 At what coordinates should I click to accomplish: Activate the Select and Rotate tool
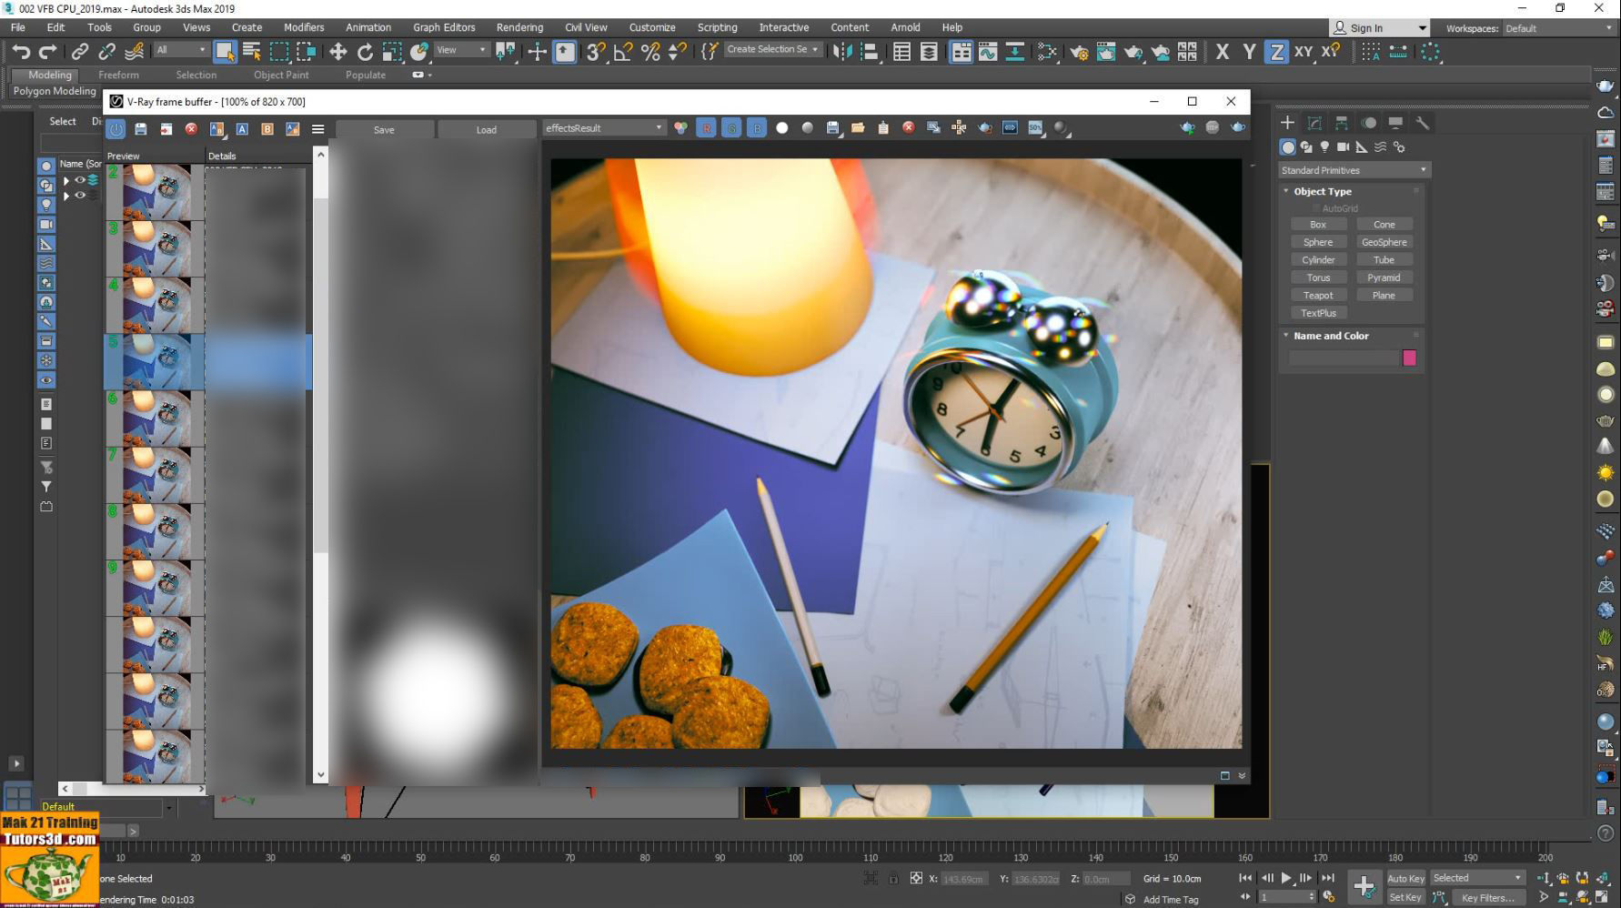365,52
